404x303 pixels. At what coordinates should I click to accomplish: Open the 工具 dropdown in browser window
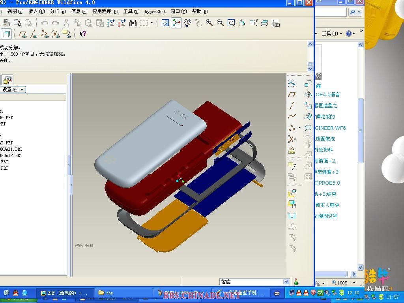pos(332,34)
